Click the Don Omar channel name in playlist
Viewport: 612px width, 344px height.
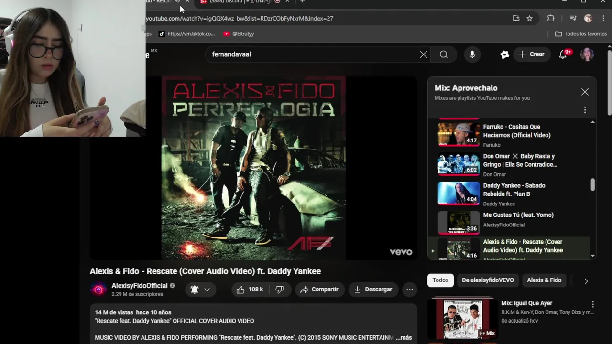point(494,174)
